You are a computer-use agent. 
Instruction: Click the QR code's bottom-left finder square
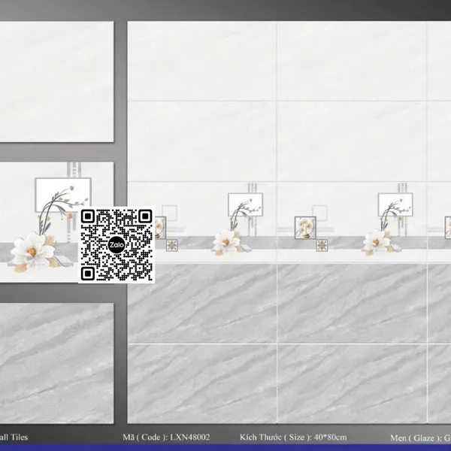click(x=89, y=273)
